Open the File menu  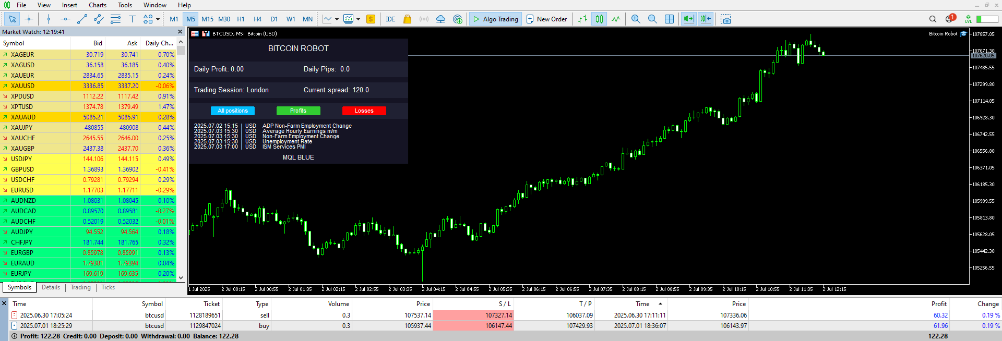click(21, 5)
